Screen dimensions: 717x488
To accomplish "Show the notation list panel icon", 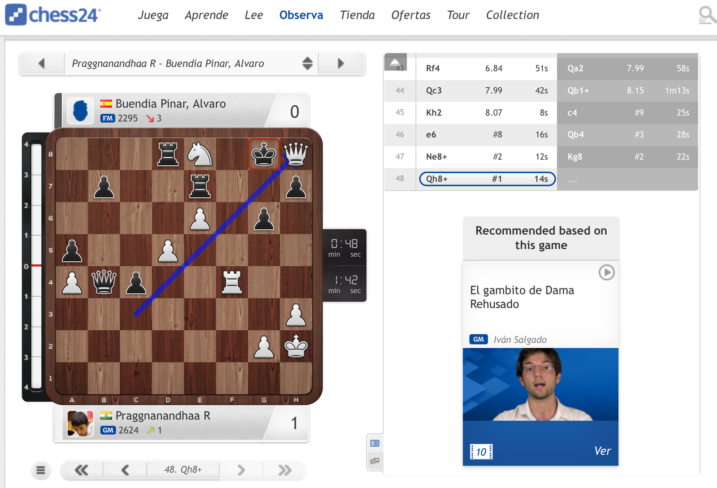I will [x=375, y=443].
